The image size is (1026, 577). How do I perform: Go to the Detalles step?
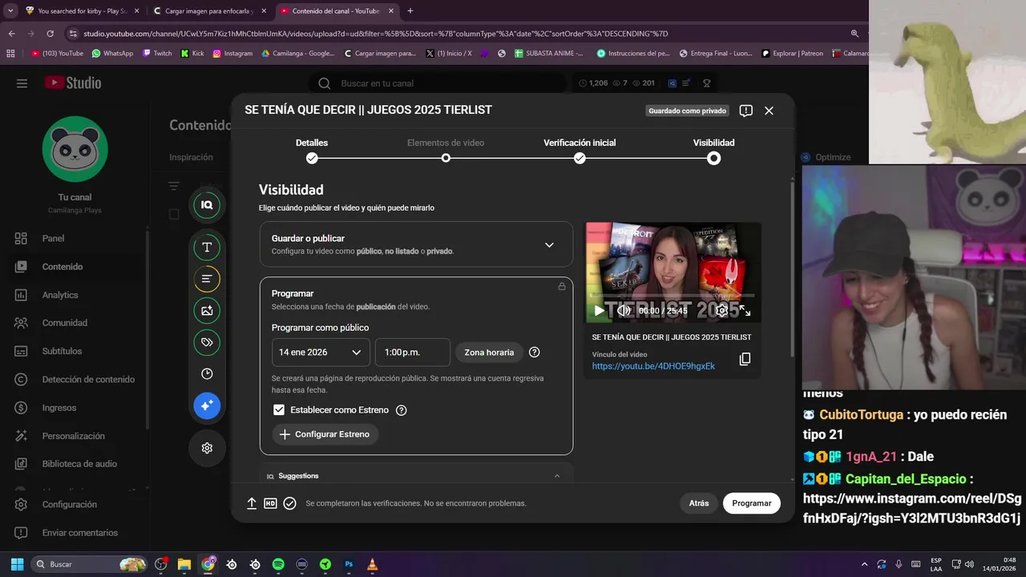(x=312, y=150)
